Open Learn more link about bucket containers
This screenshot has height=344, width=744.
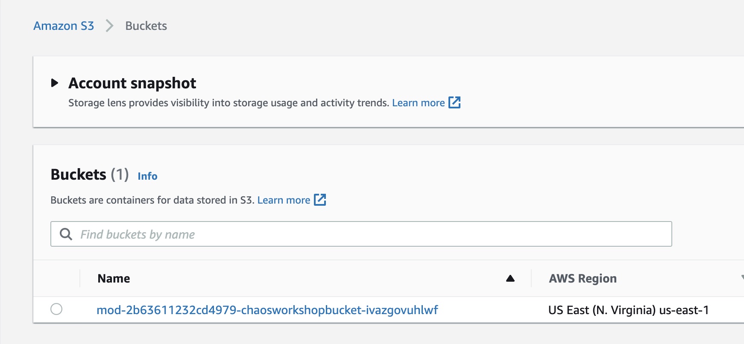click(284, 200)
